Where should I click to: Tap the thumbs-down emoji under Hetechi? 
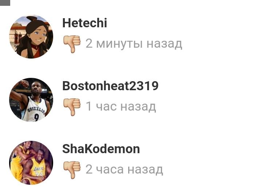(72, 44)
